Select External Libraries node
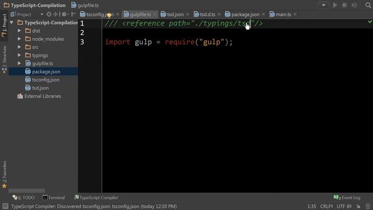This screenshot has height=210, width=373. point(43,96)
